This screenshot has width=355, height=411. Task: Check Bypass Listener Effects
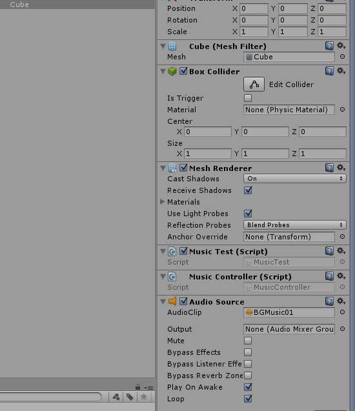point(248,364)
